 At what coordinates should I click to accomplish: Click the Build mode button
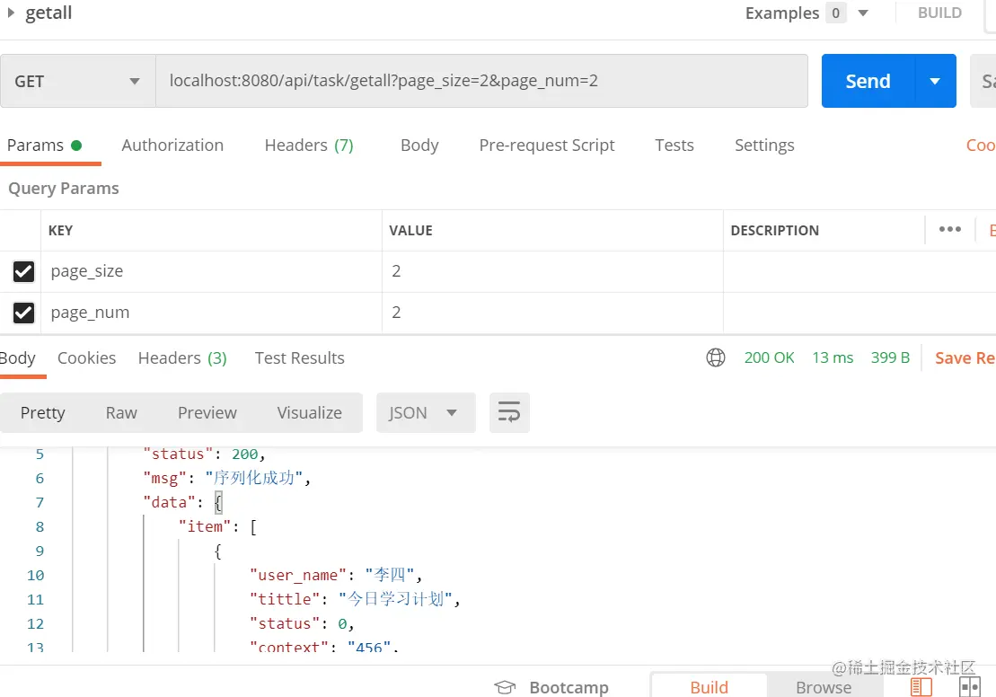[709, 687]
